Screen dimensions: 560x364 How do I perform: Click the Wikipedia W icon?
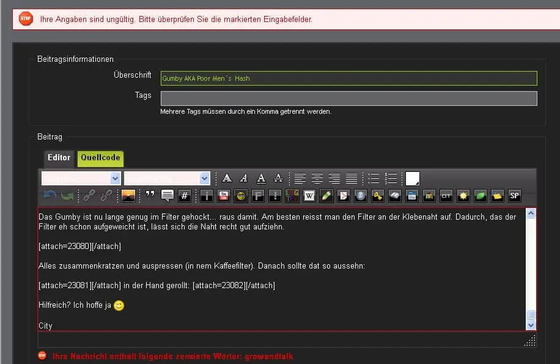(x=309, y=196)
